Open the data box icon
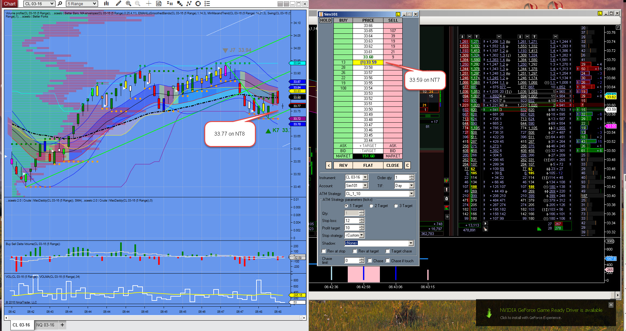Viewport: 626px width, 331px height. 159,4
